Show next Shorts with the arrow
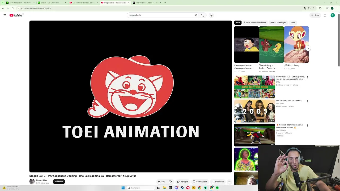The image size is (340, 191). (x=308, y=48)
